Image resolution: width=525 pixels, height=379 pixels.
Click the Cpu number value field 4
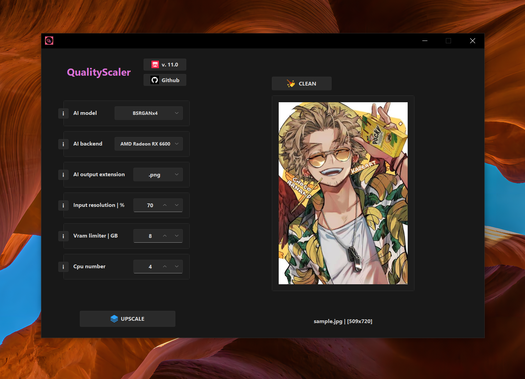[x=150, y=267]
